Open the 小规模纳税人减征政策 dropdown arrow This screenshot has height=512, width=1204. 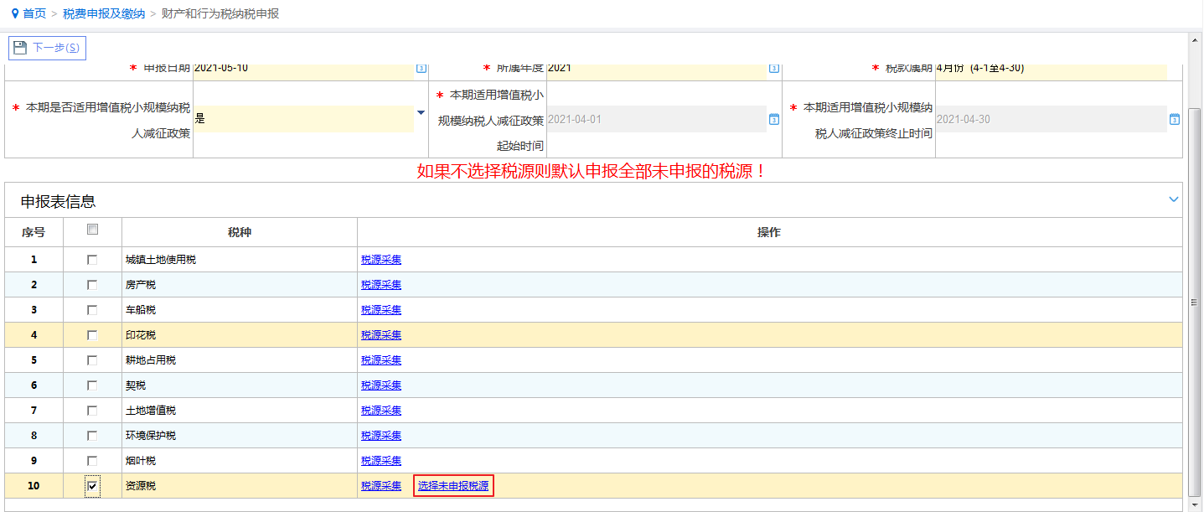pos(421,113)
